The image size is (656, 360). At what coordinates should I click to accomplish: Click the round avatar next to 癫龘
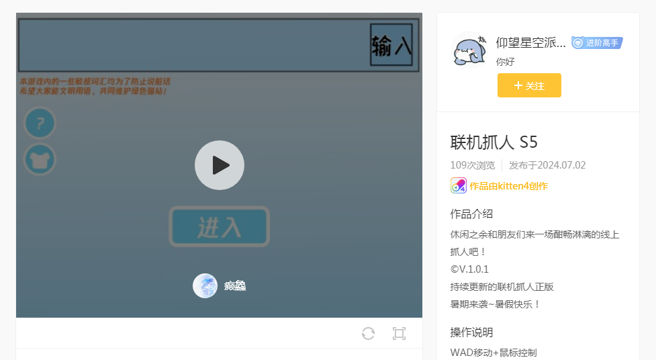point(205,286)
